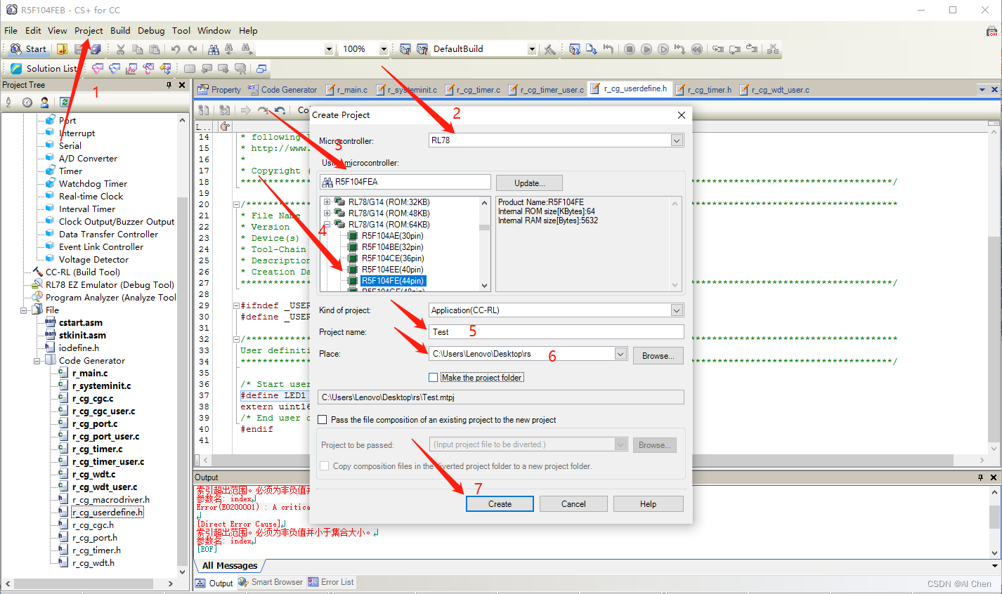Click the Copy toolbar icon
Screen dimensions: 1002x594
pos(137,49)
